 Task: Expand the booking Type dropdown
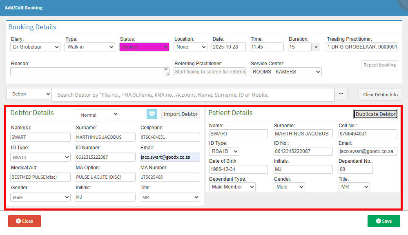pos(90,47)
